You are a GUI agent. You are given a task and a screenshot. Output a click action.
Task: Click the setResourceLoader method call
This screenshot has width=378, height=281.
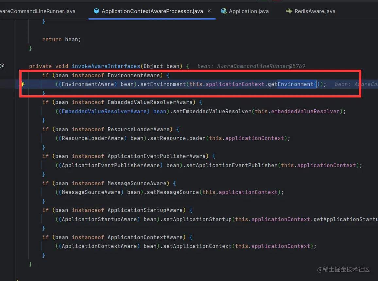[178, 138]
